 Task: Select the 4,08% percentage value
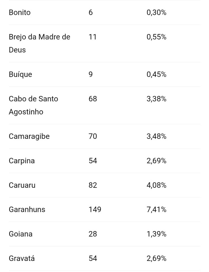pyautogui.click(x=156, y=185)
